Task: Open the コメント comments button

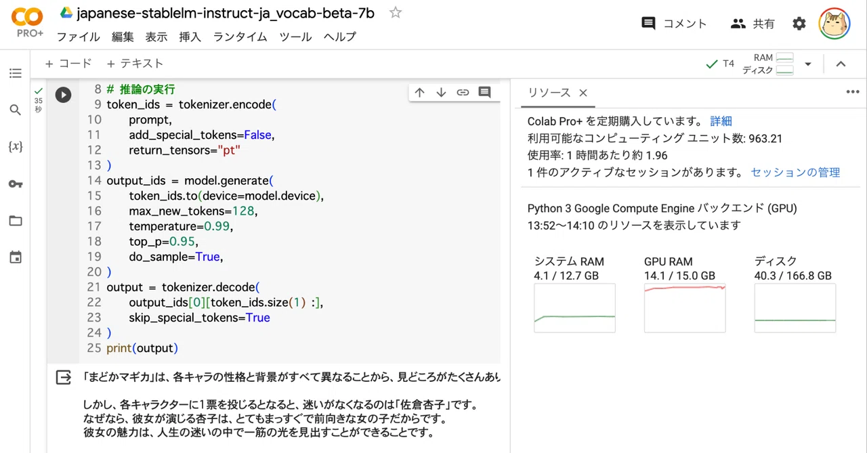Action: click(x=674, y=24)
